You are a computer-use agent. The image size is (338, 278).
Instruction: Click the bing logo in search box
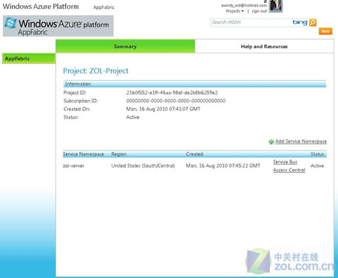(300, 22)
